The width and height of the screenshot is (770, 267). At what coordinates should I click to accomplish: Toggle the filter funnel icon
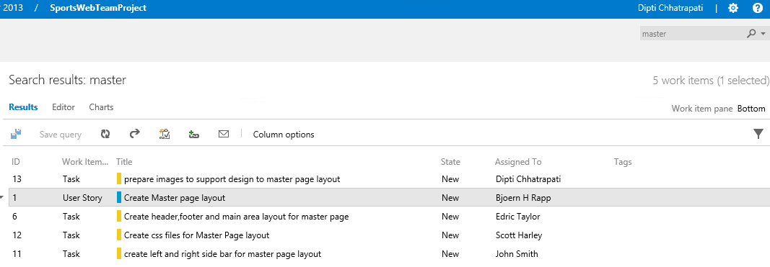click(x=758, y=134)
